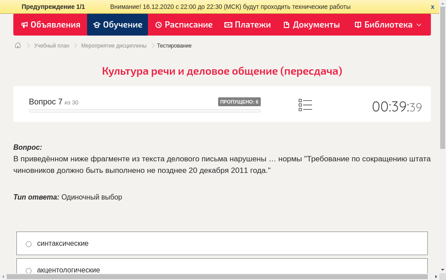This screenshot has height=280, width=446.
Task: Select the Обучение graduation cap icon
Action: pyautogui.click(x=97, y=25)
